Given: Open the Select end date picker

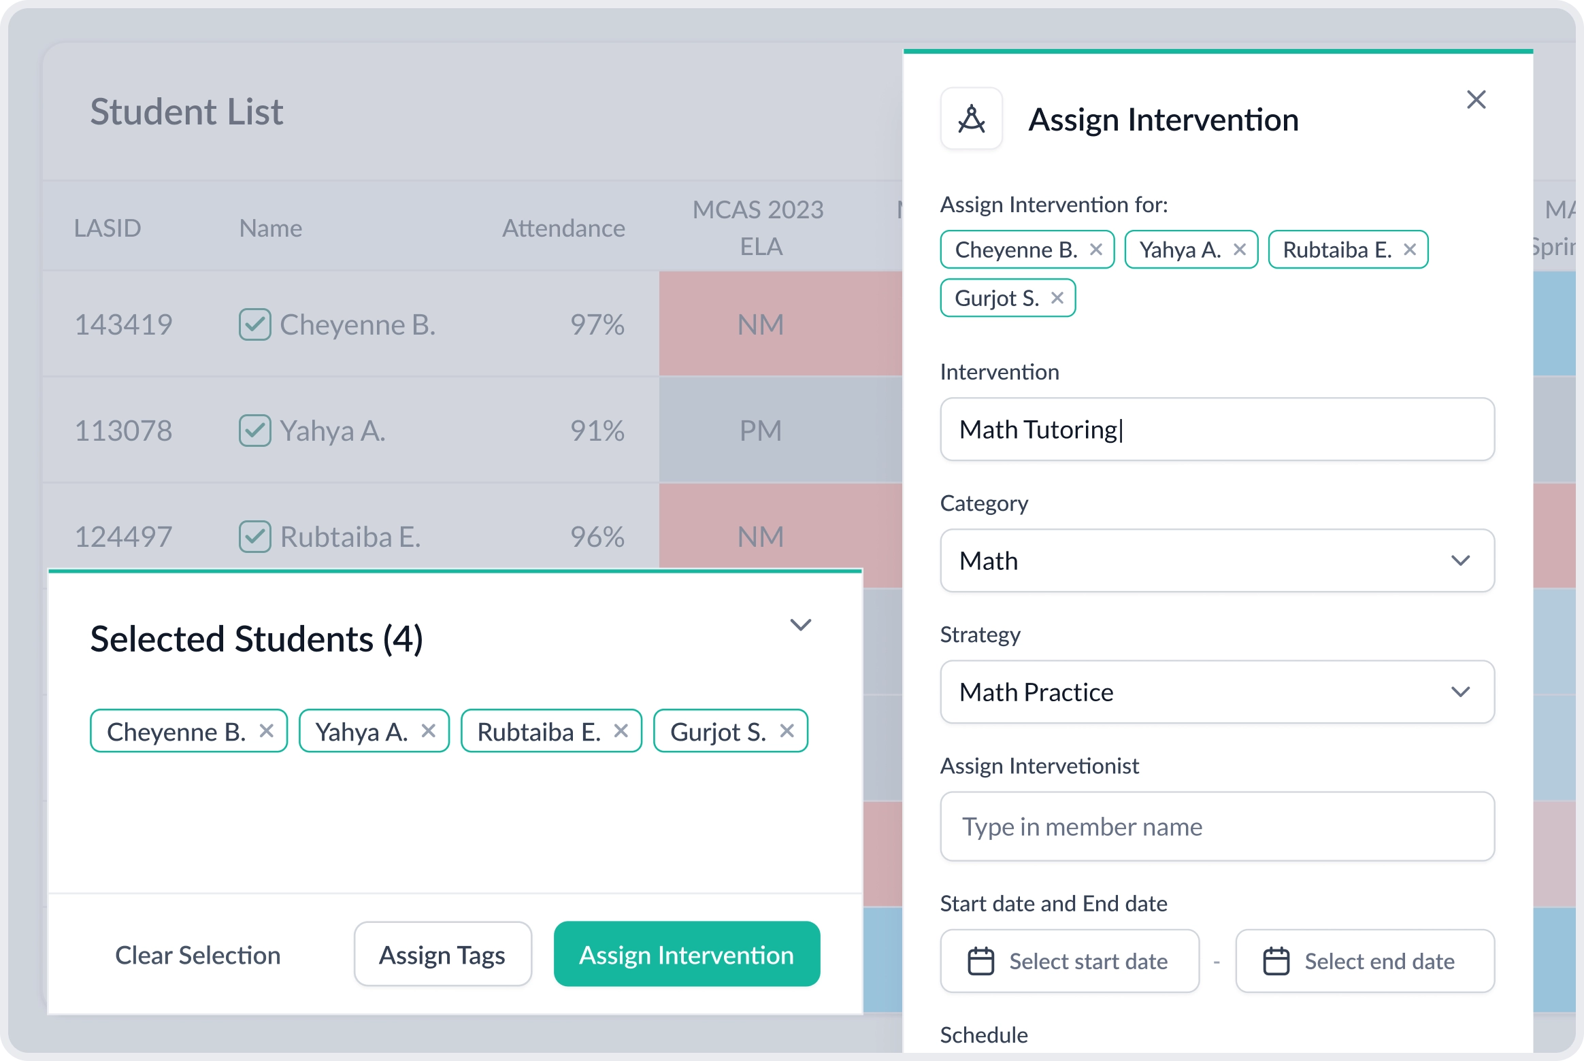Looking at the screenshot, I should coord(1365,961).
